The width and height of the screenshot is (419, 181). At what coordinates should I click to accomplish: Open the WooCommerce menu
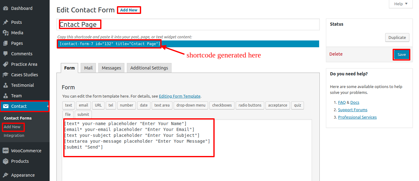[25, 151]
